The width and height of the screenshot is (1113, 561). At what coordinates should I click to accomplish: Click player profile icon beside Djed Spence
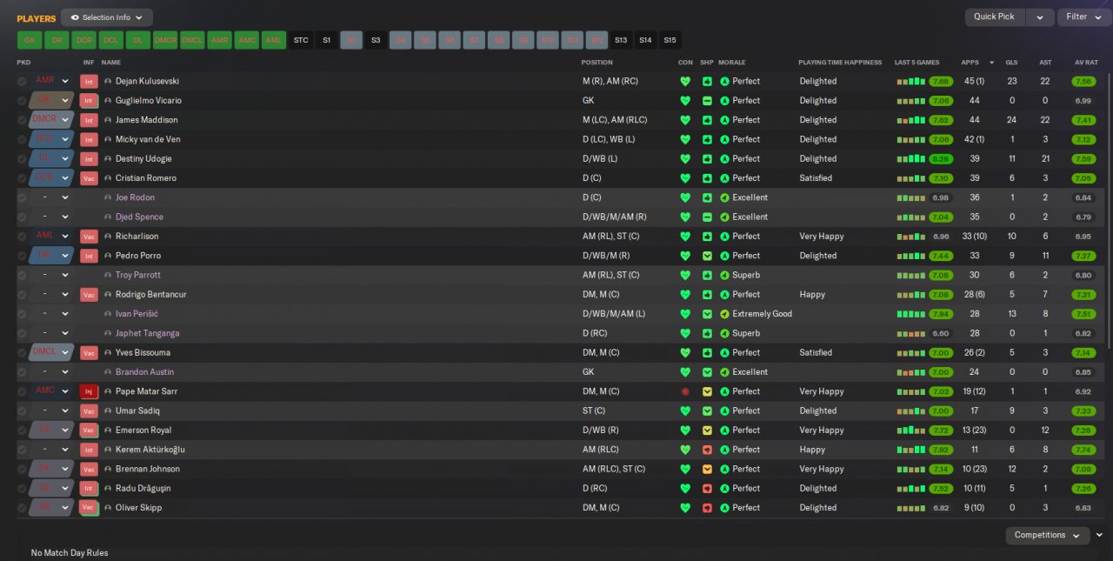click(108, 217)
